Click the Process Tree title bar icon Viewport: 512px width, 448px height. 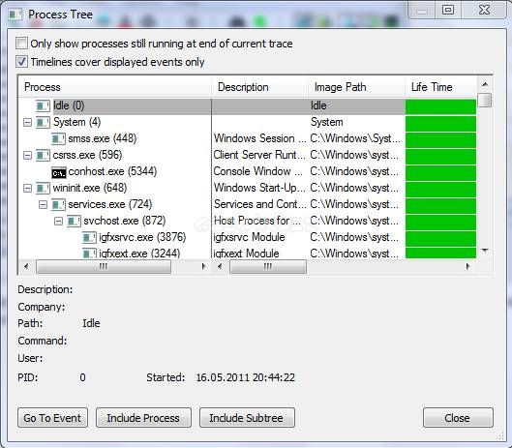pyautogui.click(x=15, y=15)
